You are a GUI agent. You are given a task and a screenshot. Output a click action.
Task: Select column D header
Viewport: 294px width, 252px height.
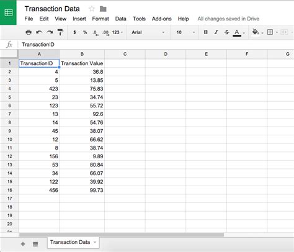click(166, 54)
